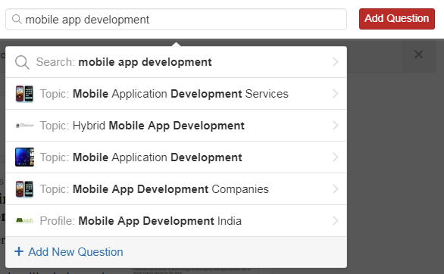Click the green logo of Mobile App Development India
444x274 pixels.
point(25,220)
